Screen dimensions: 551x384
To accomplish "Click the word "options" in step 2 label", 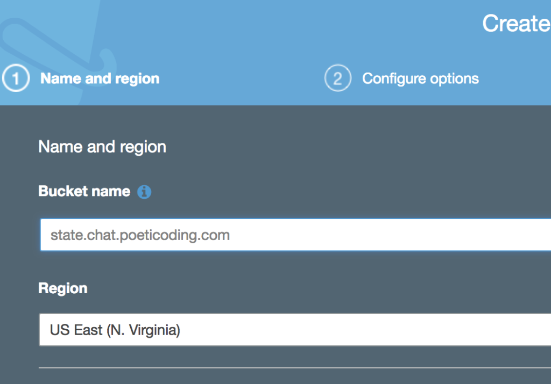I will point(454,79).
